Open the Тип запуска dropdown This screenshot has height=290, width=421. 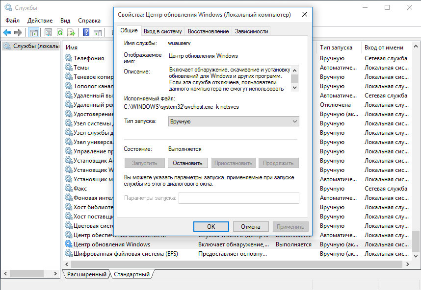233,121
